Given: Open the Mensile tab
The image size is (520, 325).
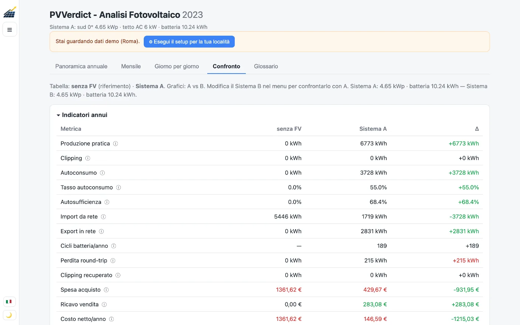Looking at the screenshot, I should [x=131, y=66].
